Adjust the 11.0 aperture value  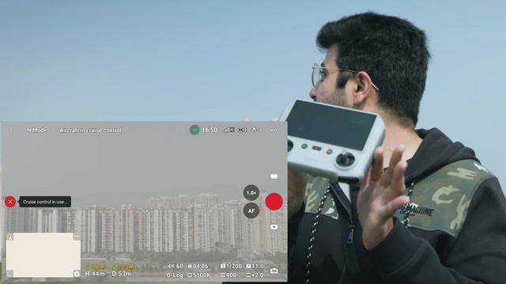(x=255, y=267)
